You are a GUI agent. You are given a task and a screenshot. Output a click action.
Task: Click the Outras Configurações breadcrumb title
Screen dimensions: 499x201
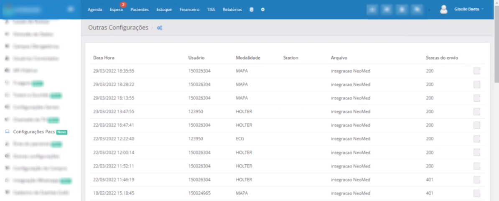pyautogui.click(x=118, y=28)
